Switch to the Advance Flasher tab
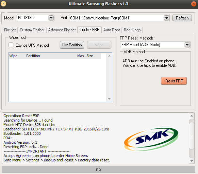The image size is (198, 174). tap(62, 30)
